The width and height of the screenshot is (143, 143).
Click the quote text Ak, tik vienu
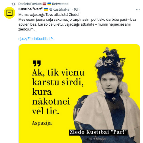(58, 73)
